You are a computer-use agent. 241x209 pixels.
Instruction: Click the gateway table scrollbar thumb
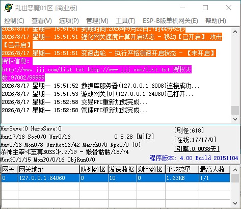pos(235,178)
